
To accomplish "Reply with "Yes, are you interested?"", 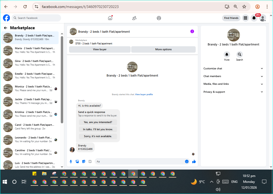I will click(x=98, y=122).
